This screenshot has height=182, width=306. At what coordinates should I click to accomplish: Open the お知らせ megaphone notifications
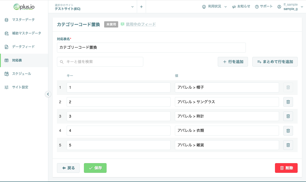pyautogui.click(x=241, y=6)
